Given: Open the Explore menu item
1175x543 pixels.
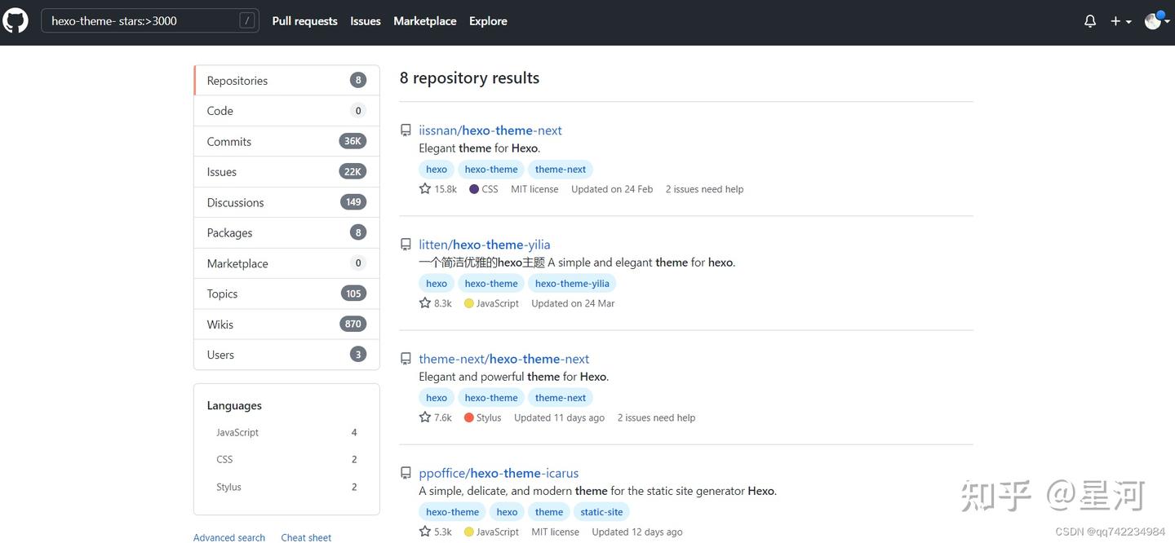Looking at the screenshot, I should (x=487, y=20).
